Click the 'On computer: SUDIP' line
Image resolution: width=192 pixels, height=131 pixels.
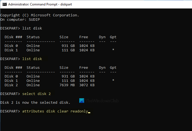pos(20,20)
